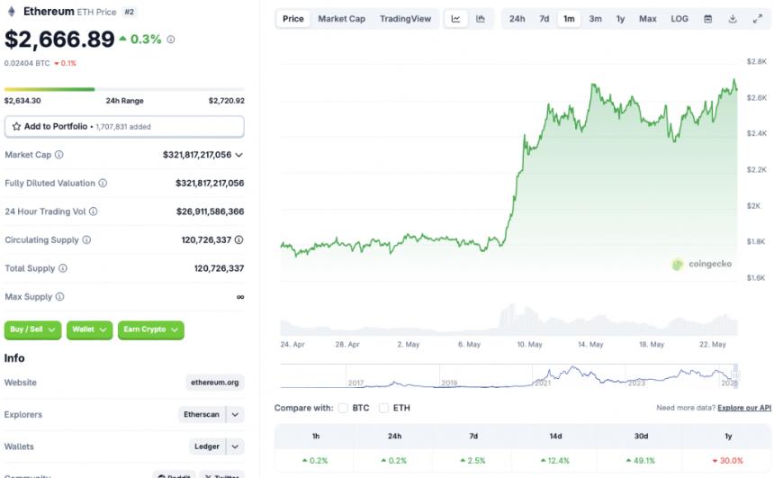The width and height of the screenshot is (774, 478).
Task: Click info icon beside Fully Diluted Valuation
Action: tap(103, 184)
